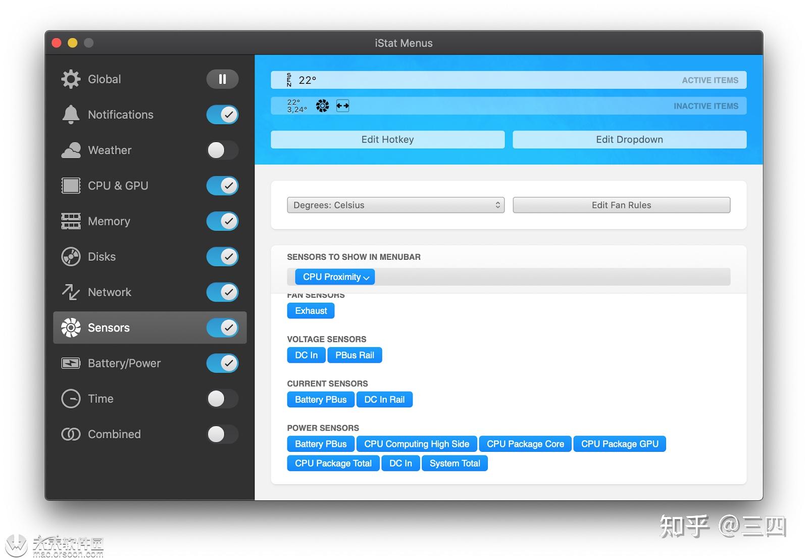
Task: Disable the Sensors toggle
Action: 222,328
